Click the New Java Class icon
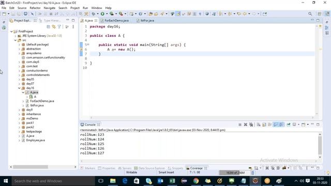 coord(140,14)
